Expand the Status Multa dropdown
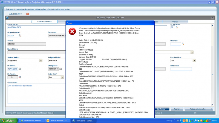219x123 pixels. [41, 60]
